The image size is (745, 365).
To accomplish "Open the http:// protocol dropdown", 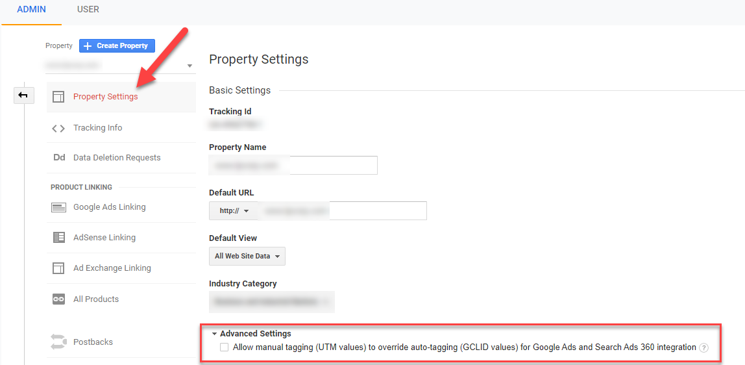I will (x=234, y=211).
